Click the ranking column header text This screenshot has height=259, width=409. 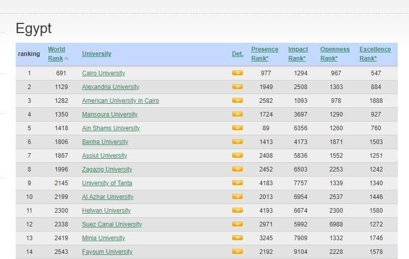[x=29, y=54]
